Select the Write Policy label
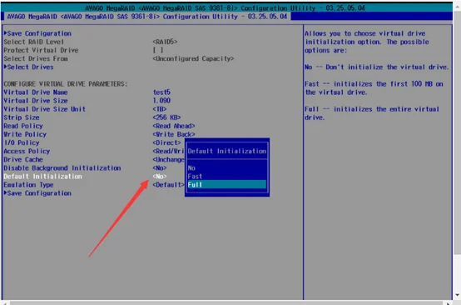Viewport: 461px width, 305px height. point(25,134)
